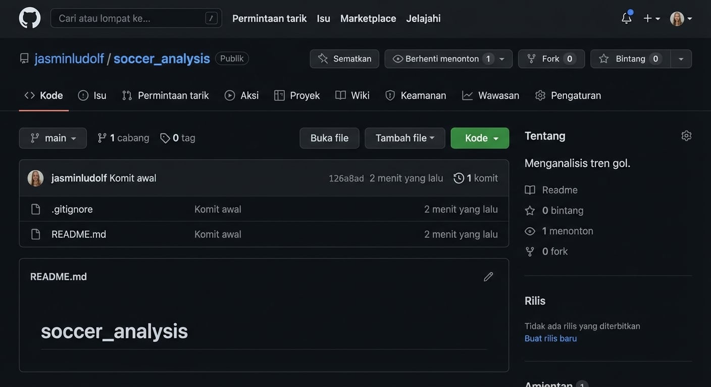Expand the plus create-new menu
This screenshot has width=711, height=387.
(651, 18)
